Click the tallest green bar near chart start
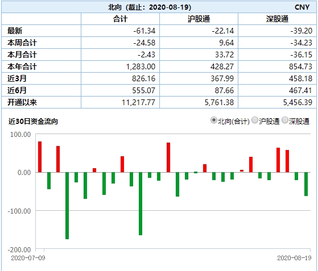Image resolution: width=318 pixels, height=271 pixels. click(67, 206)
